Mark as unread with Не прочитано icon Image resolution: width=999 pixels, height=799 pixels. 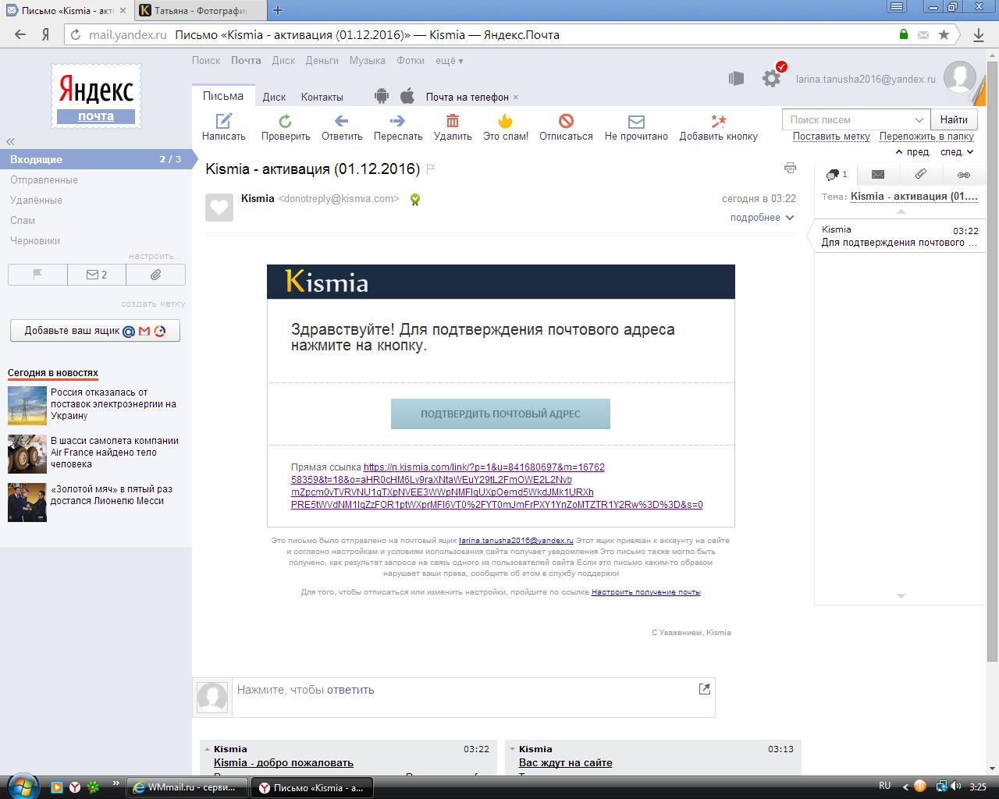tap(636, 122)
